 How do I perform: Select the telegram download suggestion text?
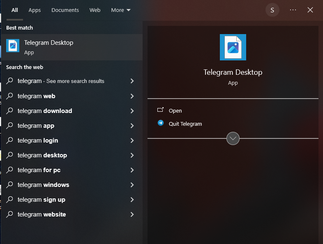45,111
